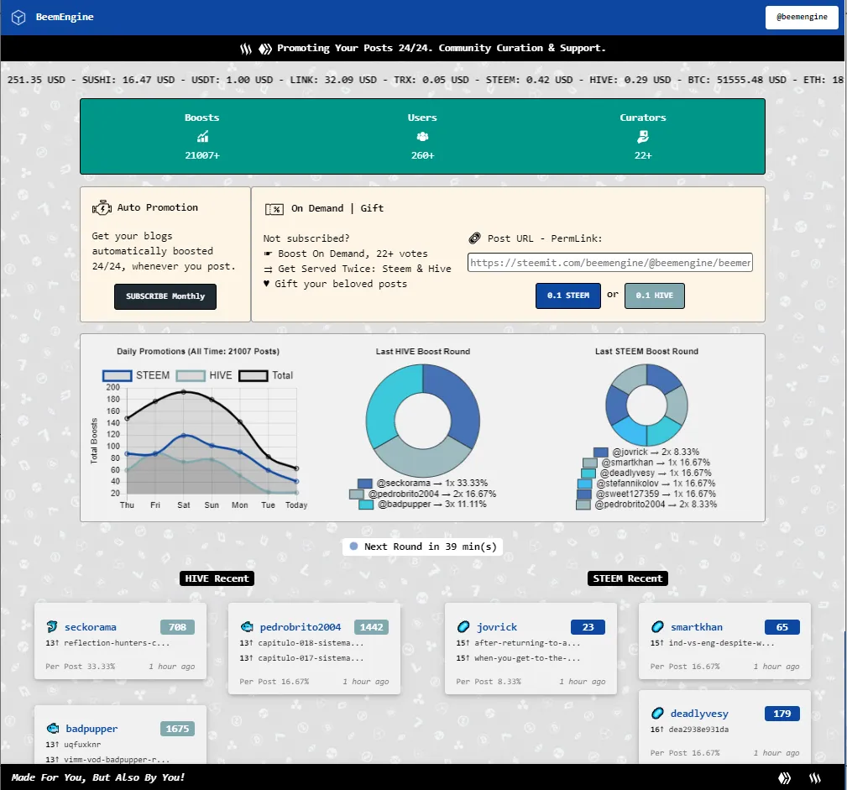Viewport: 847px width, 790px height.
Task: Click the Hive icon in the footer
Action: [784, 778]
